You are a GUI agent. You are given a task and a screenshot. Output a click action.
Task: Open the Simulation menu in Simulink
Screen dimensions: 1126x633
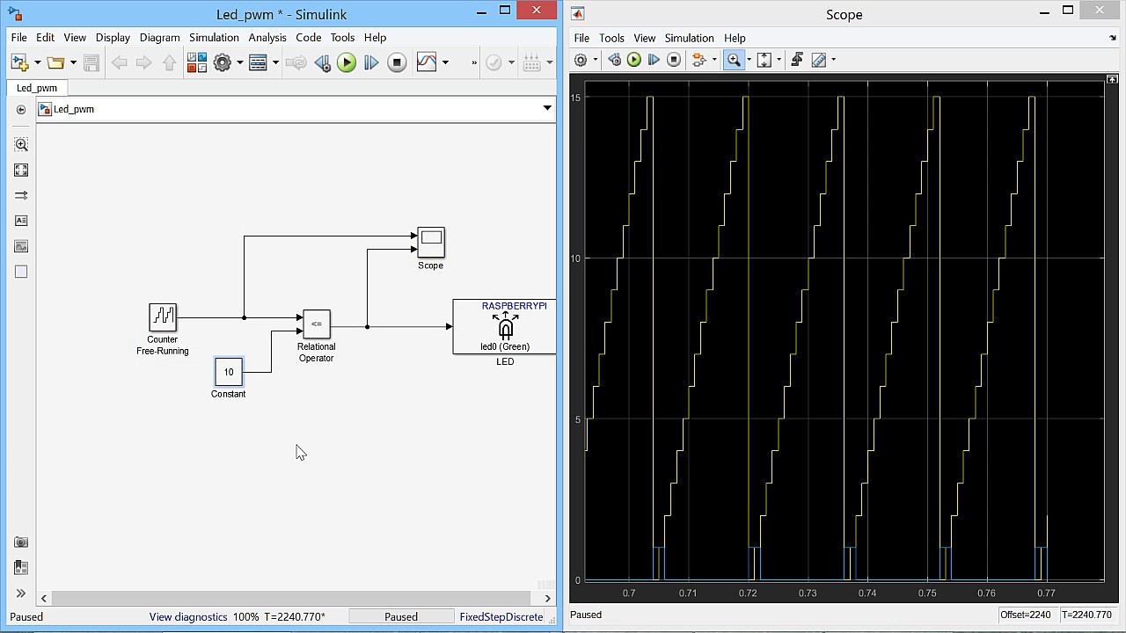(214, 38)
